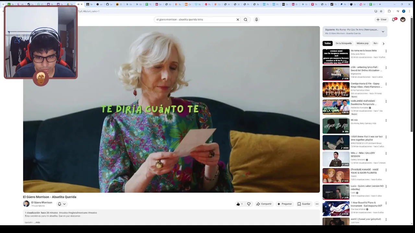Clear the search box with X
Screen dimensions: 415x233
tap(238, 19)
